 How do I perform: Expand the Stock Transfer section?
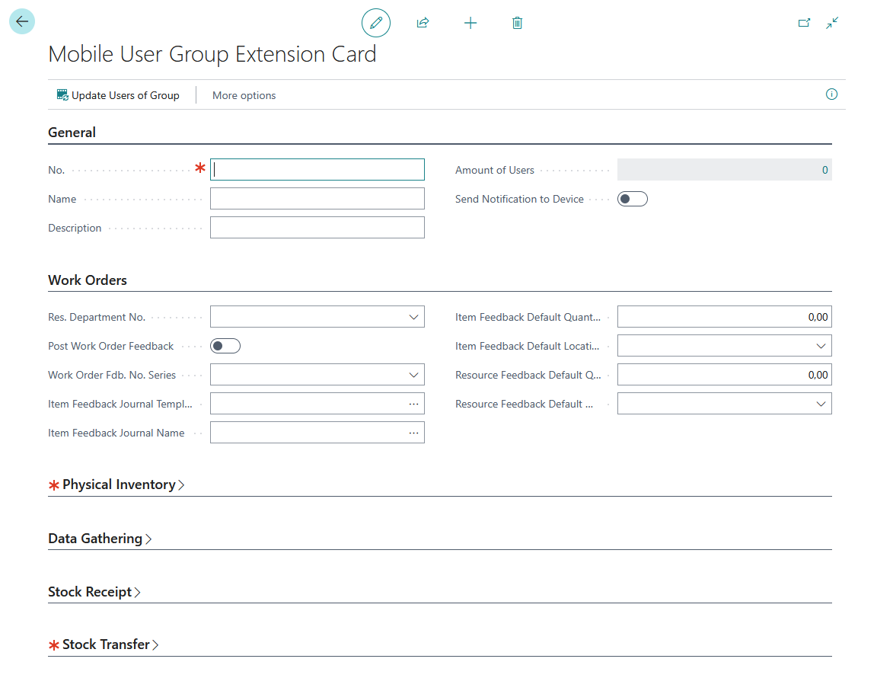[x=104, y=644]
